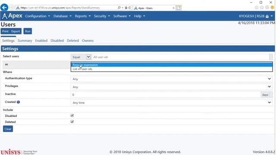Click the lock icon next to RS28
The height and width of the screenshot is (155, 276).
click(x=267, y=16)
